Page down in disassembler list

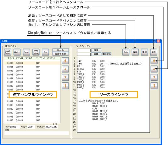[65, 86]
